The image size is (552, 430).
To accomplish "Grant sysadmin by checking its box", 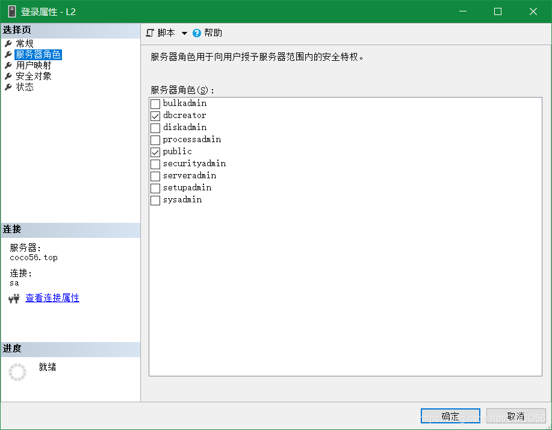I will 155,201.
